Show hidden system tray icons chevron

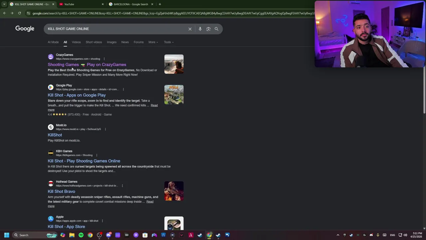pos(338,235)
